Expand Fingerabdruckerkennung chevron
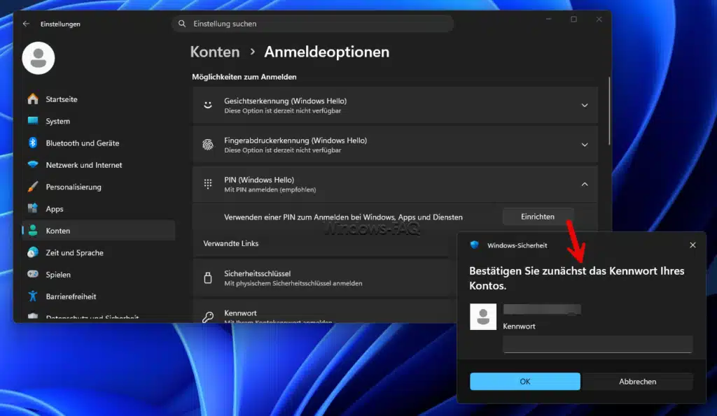Image resolution: width=717 pixels, height=416 pixels. (585, 145)
